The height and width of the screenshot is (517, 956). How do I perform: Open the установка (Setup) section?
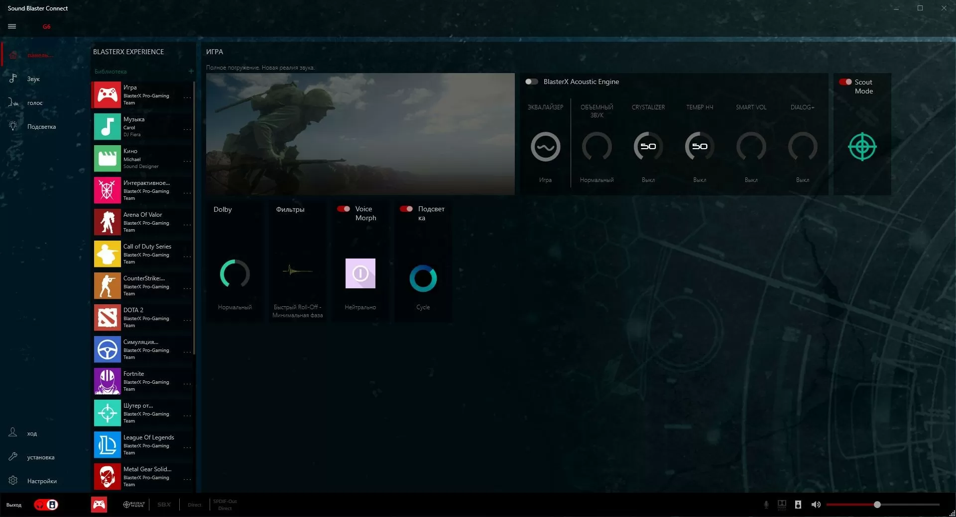click(x=40, y=457)
